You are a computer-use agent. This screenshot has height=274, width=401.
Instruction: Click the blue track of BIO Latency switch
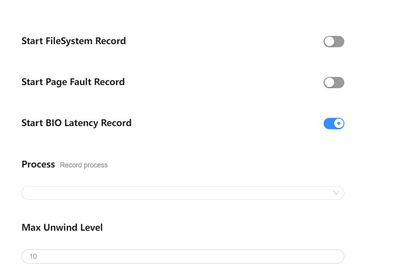(x=328, y=124)
